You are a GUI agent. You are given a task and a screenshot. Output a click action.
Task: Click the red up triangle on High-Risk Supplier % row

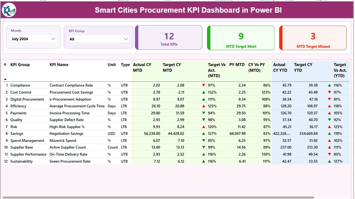[204, 127]
